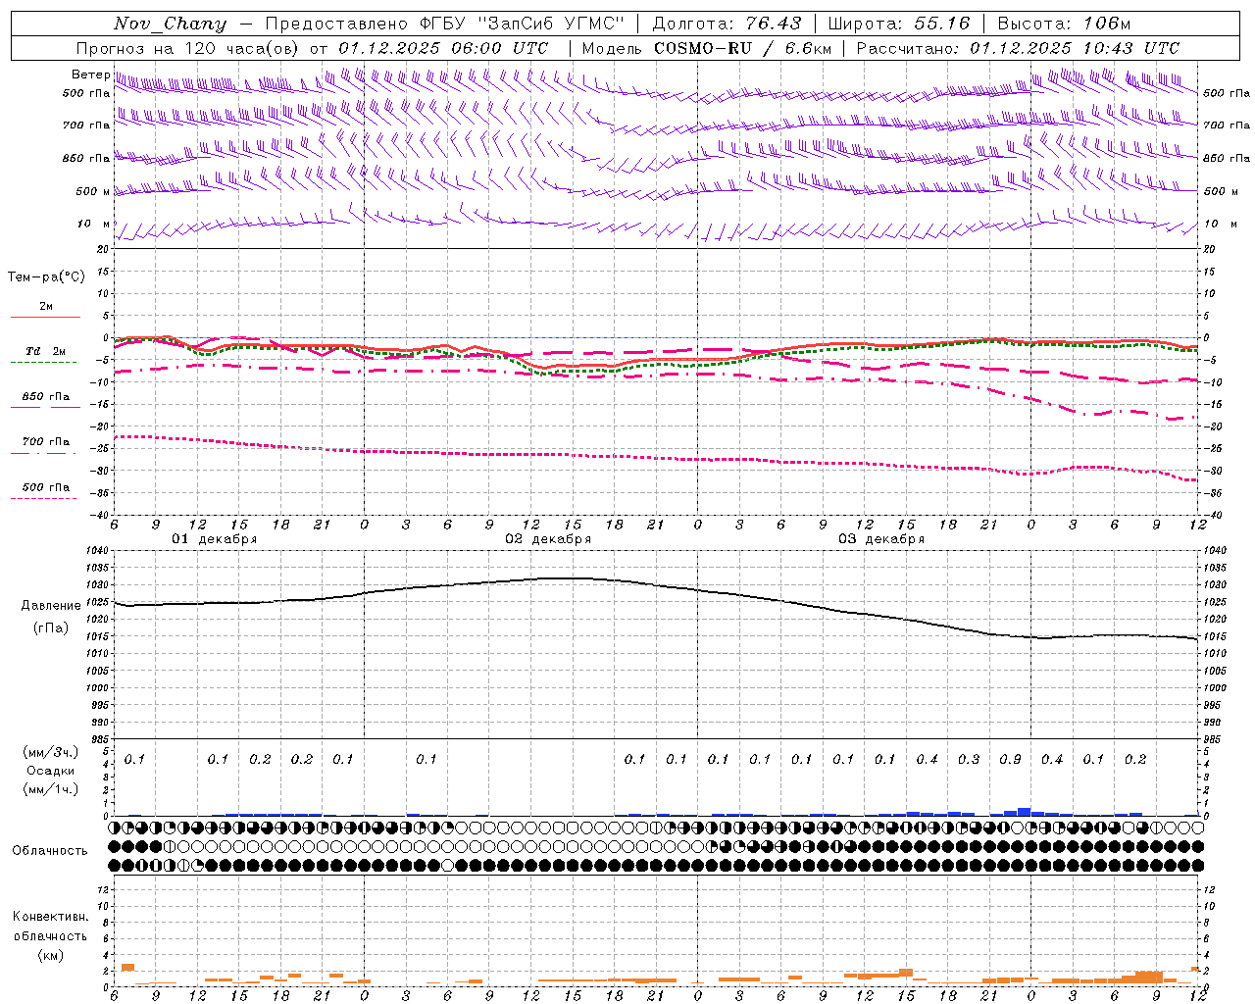Click "Прогноз на 120 часа(ов)" text

tap(188, 48)
